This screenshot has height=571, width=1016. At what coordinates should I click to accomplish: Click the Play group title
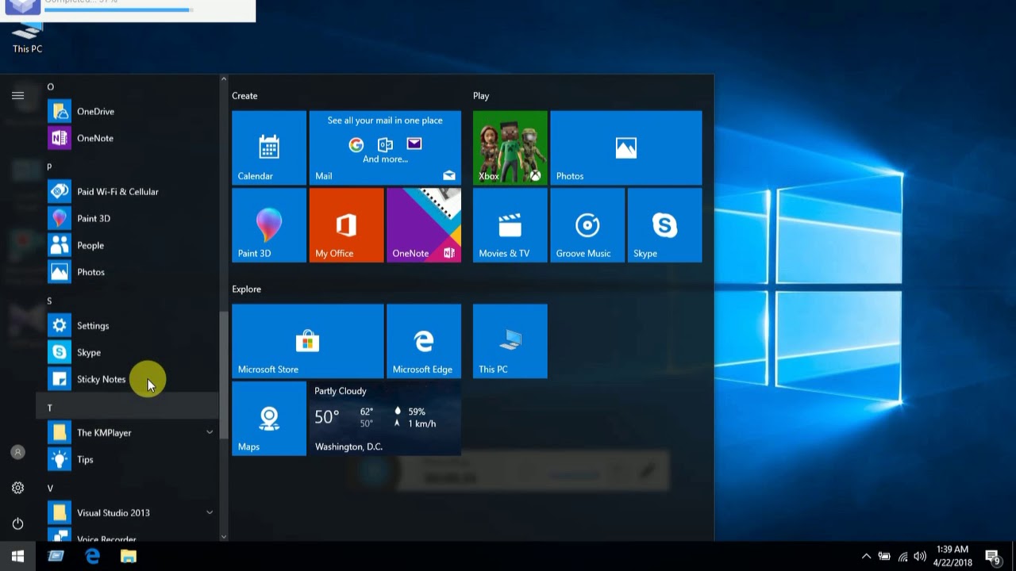click(481, 96)
